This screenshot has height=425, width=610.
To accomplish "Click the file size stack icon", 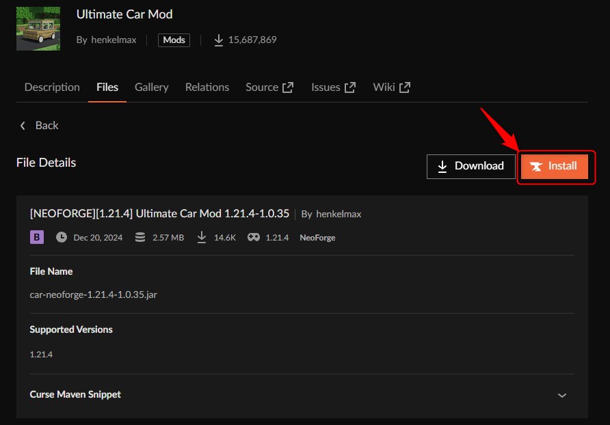I will pos(140,237).
